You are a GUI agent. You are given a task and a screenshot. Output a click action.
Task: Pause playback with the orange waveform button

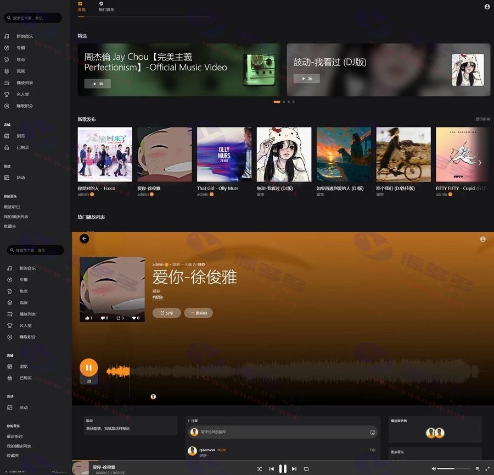pyautogui.click(x=88, y=367)
